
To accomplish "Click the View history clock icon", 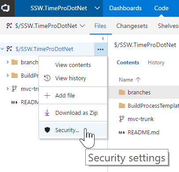I will tap(47, 78).
